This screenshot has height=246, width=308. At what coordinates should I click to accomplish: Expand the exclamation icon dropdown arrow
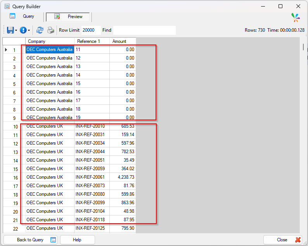coord(29,30)
